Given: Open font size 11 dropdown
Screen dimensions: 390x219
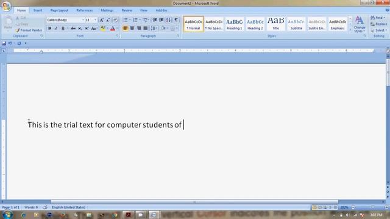Looking at the screenshot, I should coord(95,20).
